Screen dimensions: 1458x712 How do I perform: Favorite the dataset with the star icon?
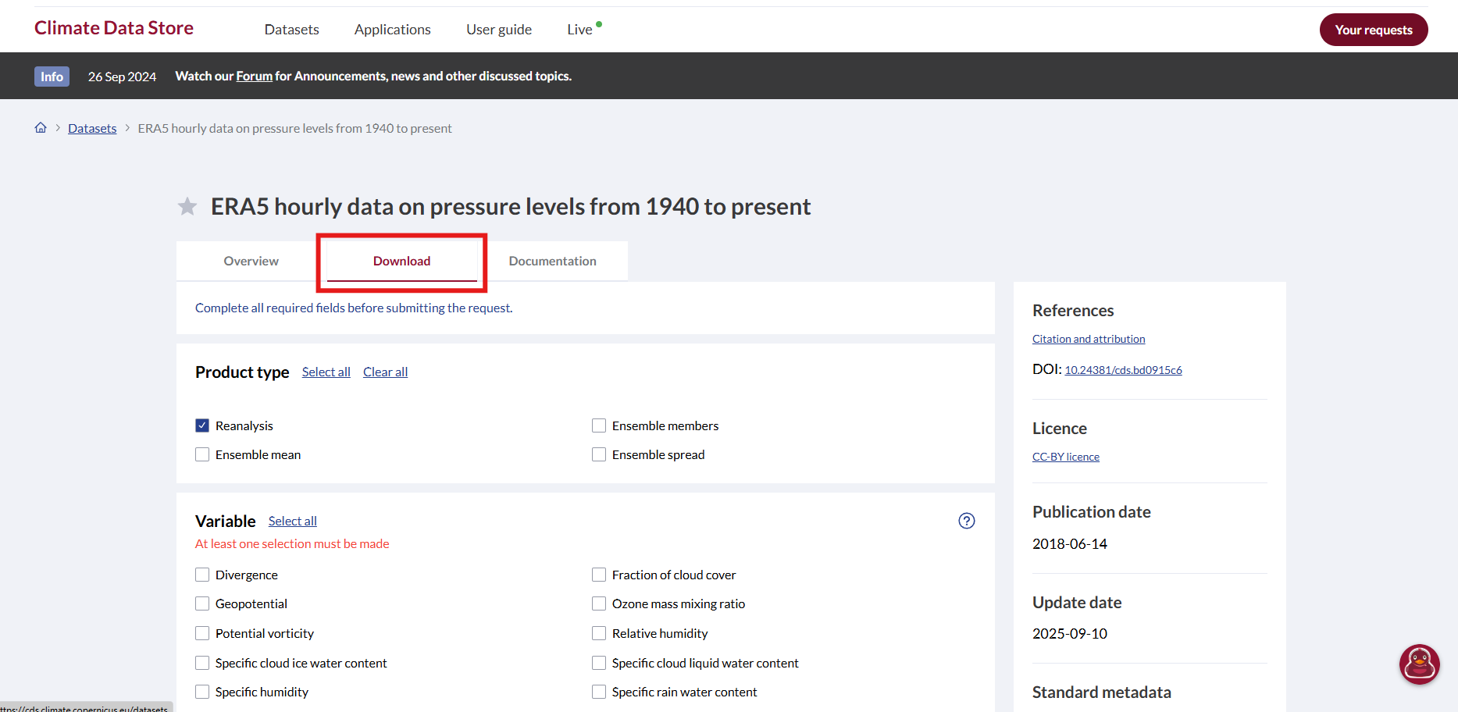[187, 207]
